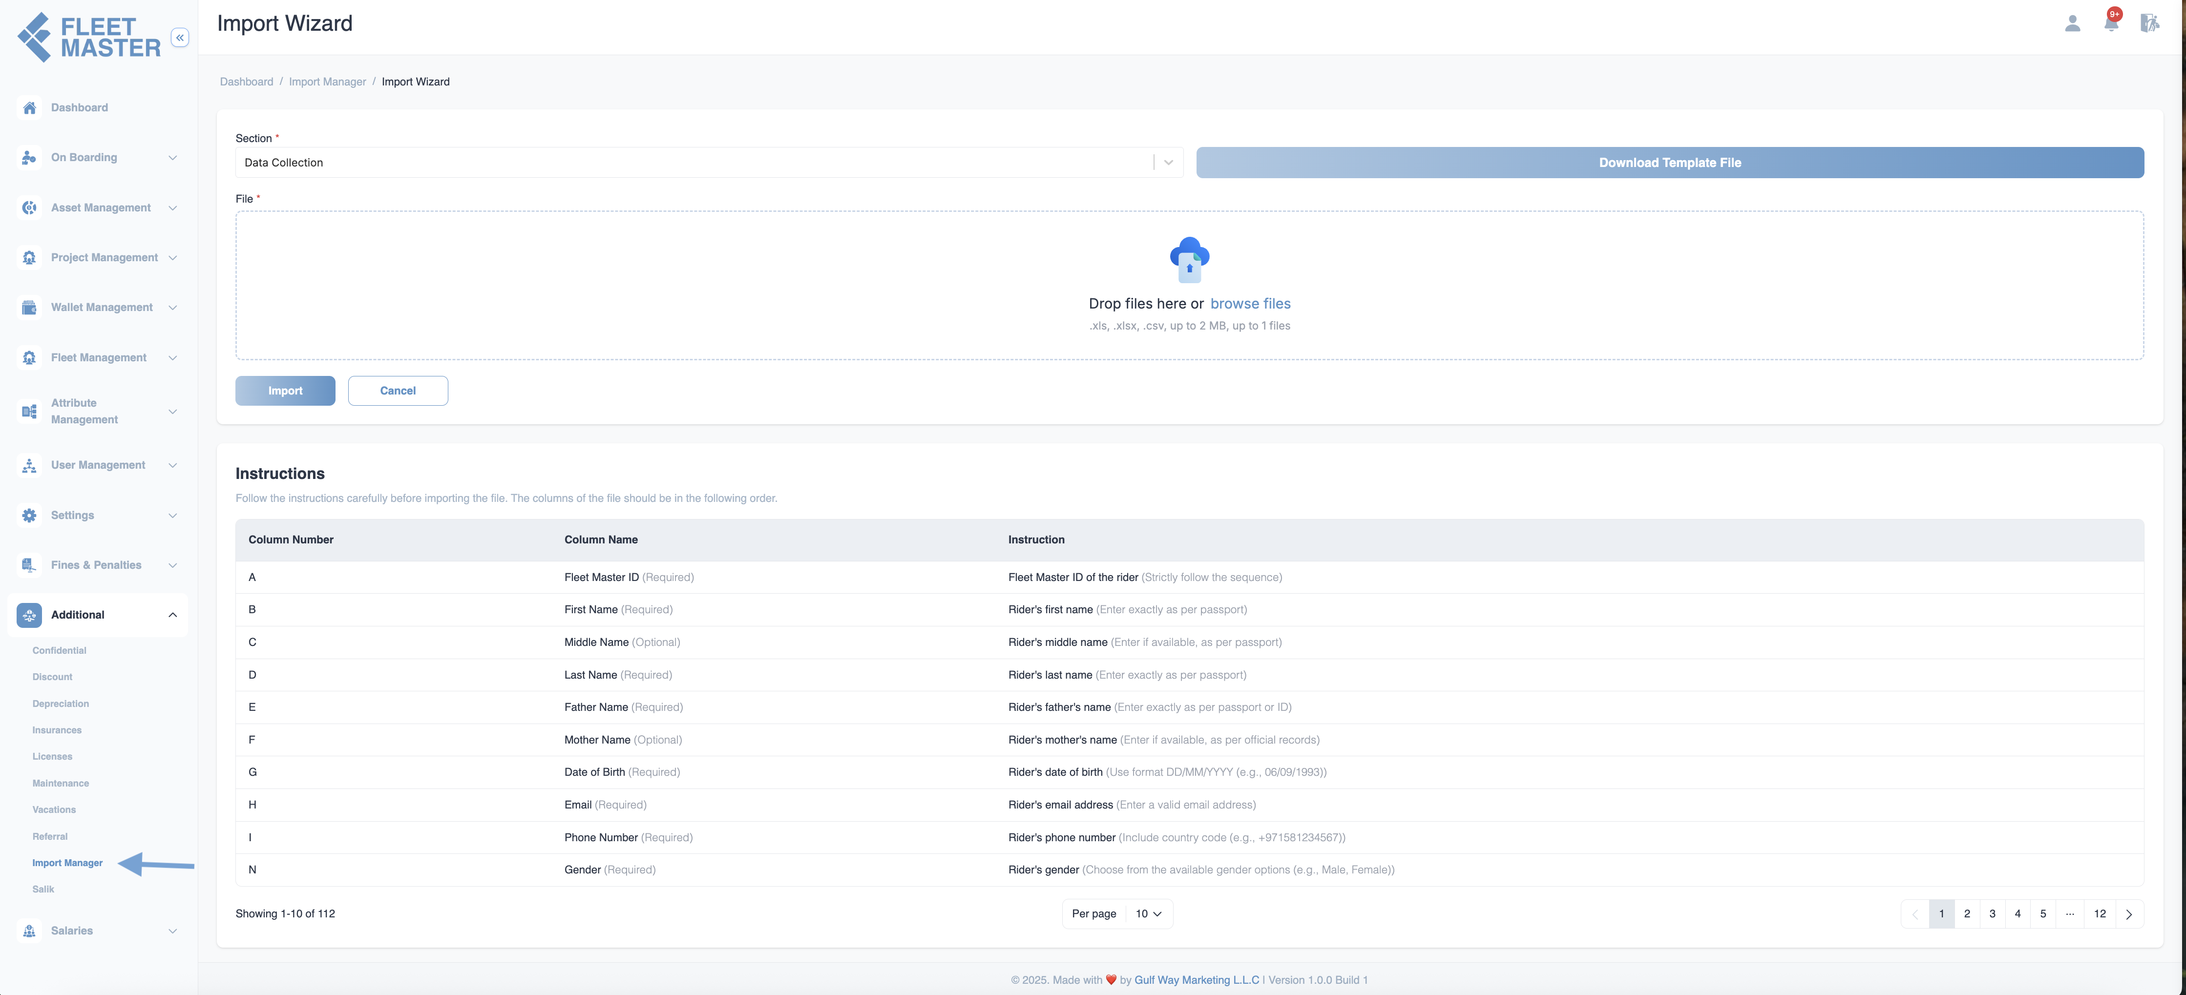Open Depreciation submenu item
This screenshot has height=995, width=2186.
[60, 704]
